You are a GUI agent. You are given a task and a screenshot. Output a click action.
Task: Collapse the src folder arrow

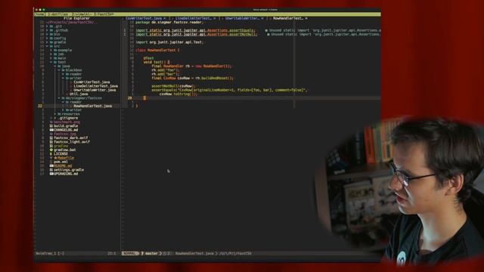click(47, 46)
